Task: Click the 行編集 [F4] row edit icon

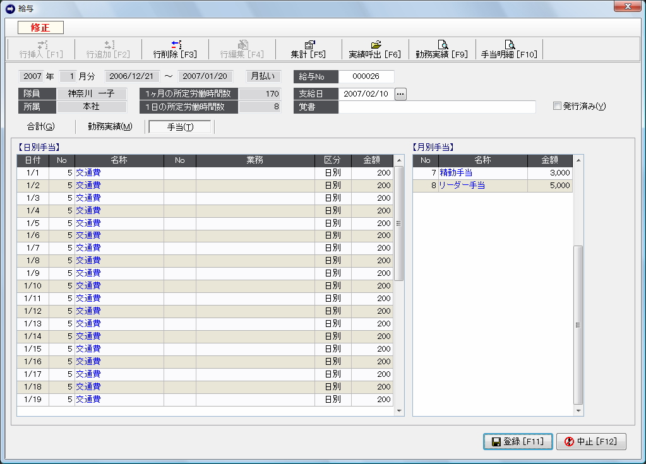Action: pyautogui.click(x=243, y=44)
